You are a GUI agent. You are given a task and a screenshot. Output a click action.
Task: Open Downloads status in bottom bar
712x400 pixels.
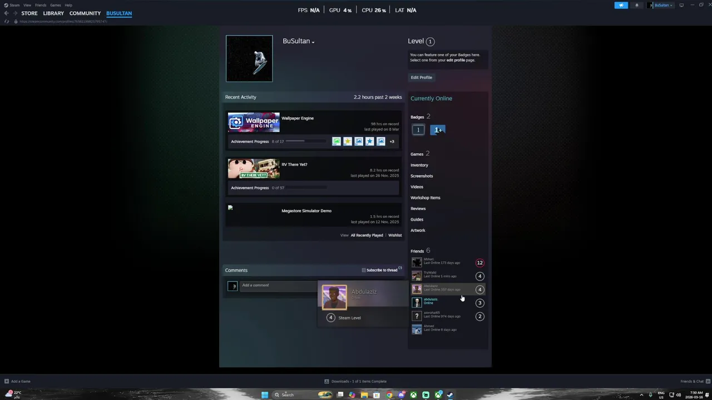355,381
